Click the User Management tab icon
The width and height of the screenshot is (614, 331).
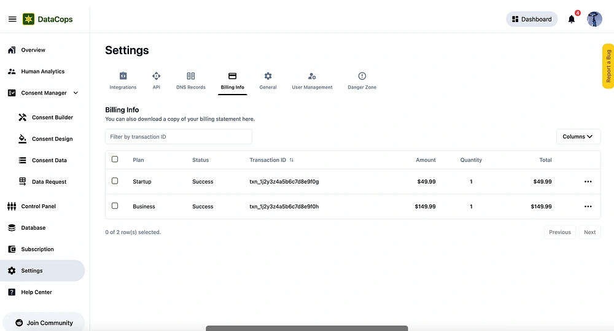312,76
